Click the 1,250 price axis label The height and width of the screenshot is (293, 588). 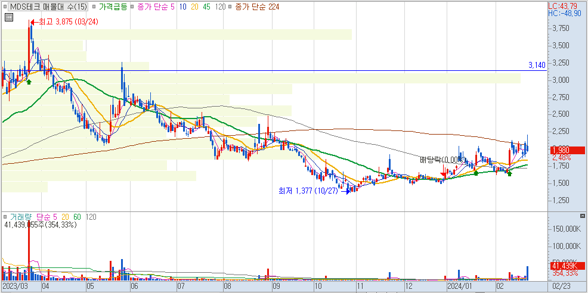(x=561, y=200)
